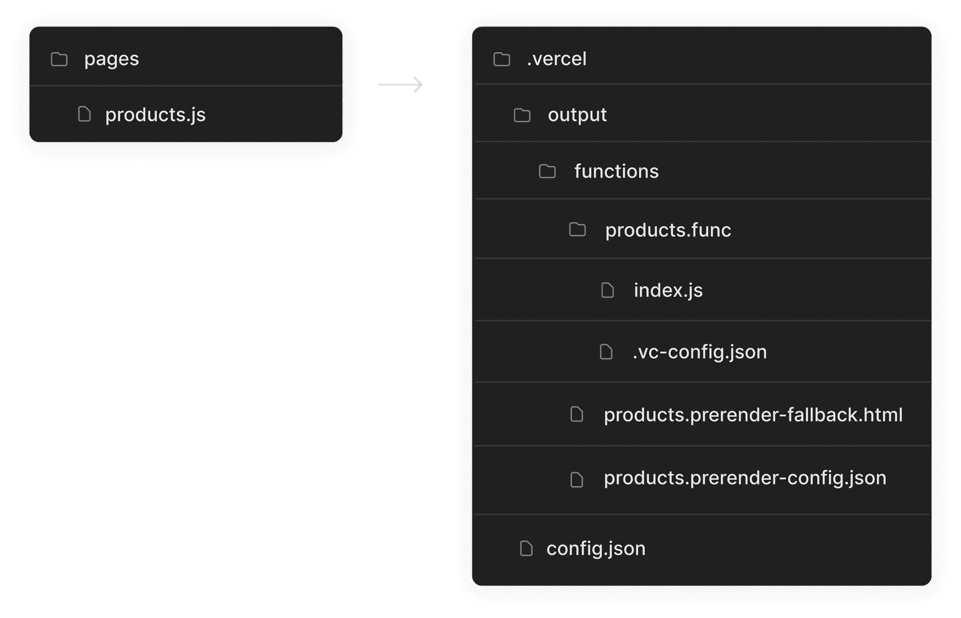Open the products.func folder label
The height and width of the screenshot is (618, 961).
pos(668,230)
